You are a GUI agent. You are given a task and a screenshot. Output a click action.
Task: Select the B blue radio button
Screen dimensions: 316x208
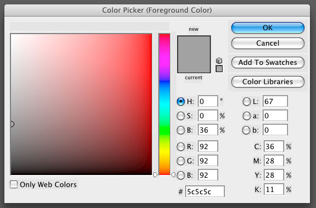[181, 175]
